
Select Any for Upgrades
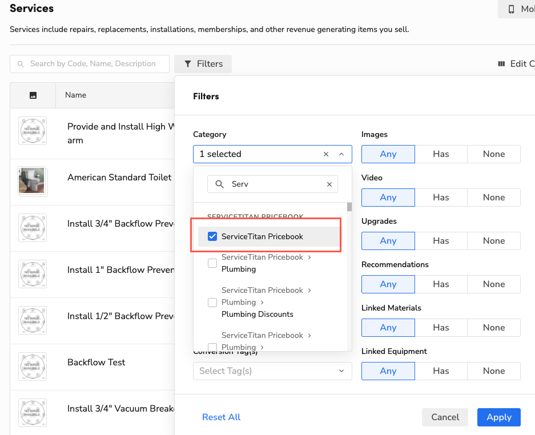(x=388, y=241)
